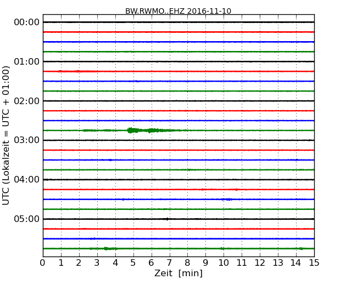Click the x-axis tick label 4
Image resolution: width=357 pixels, height=285 pixels.
(115, 263)
